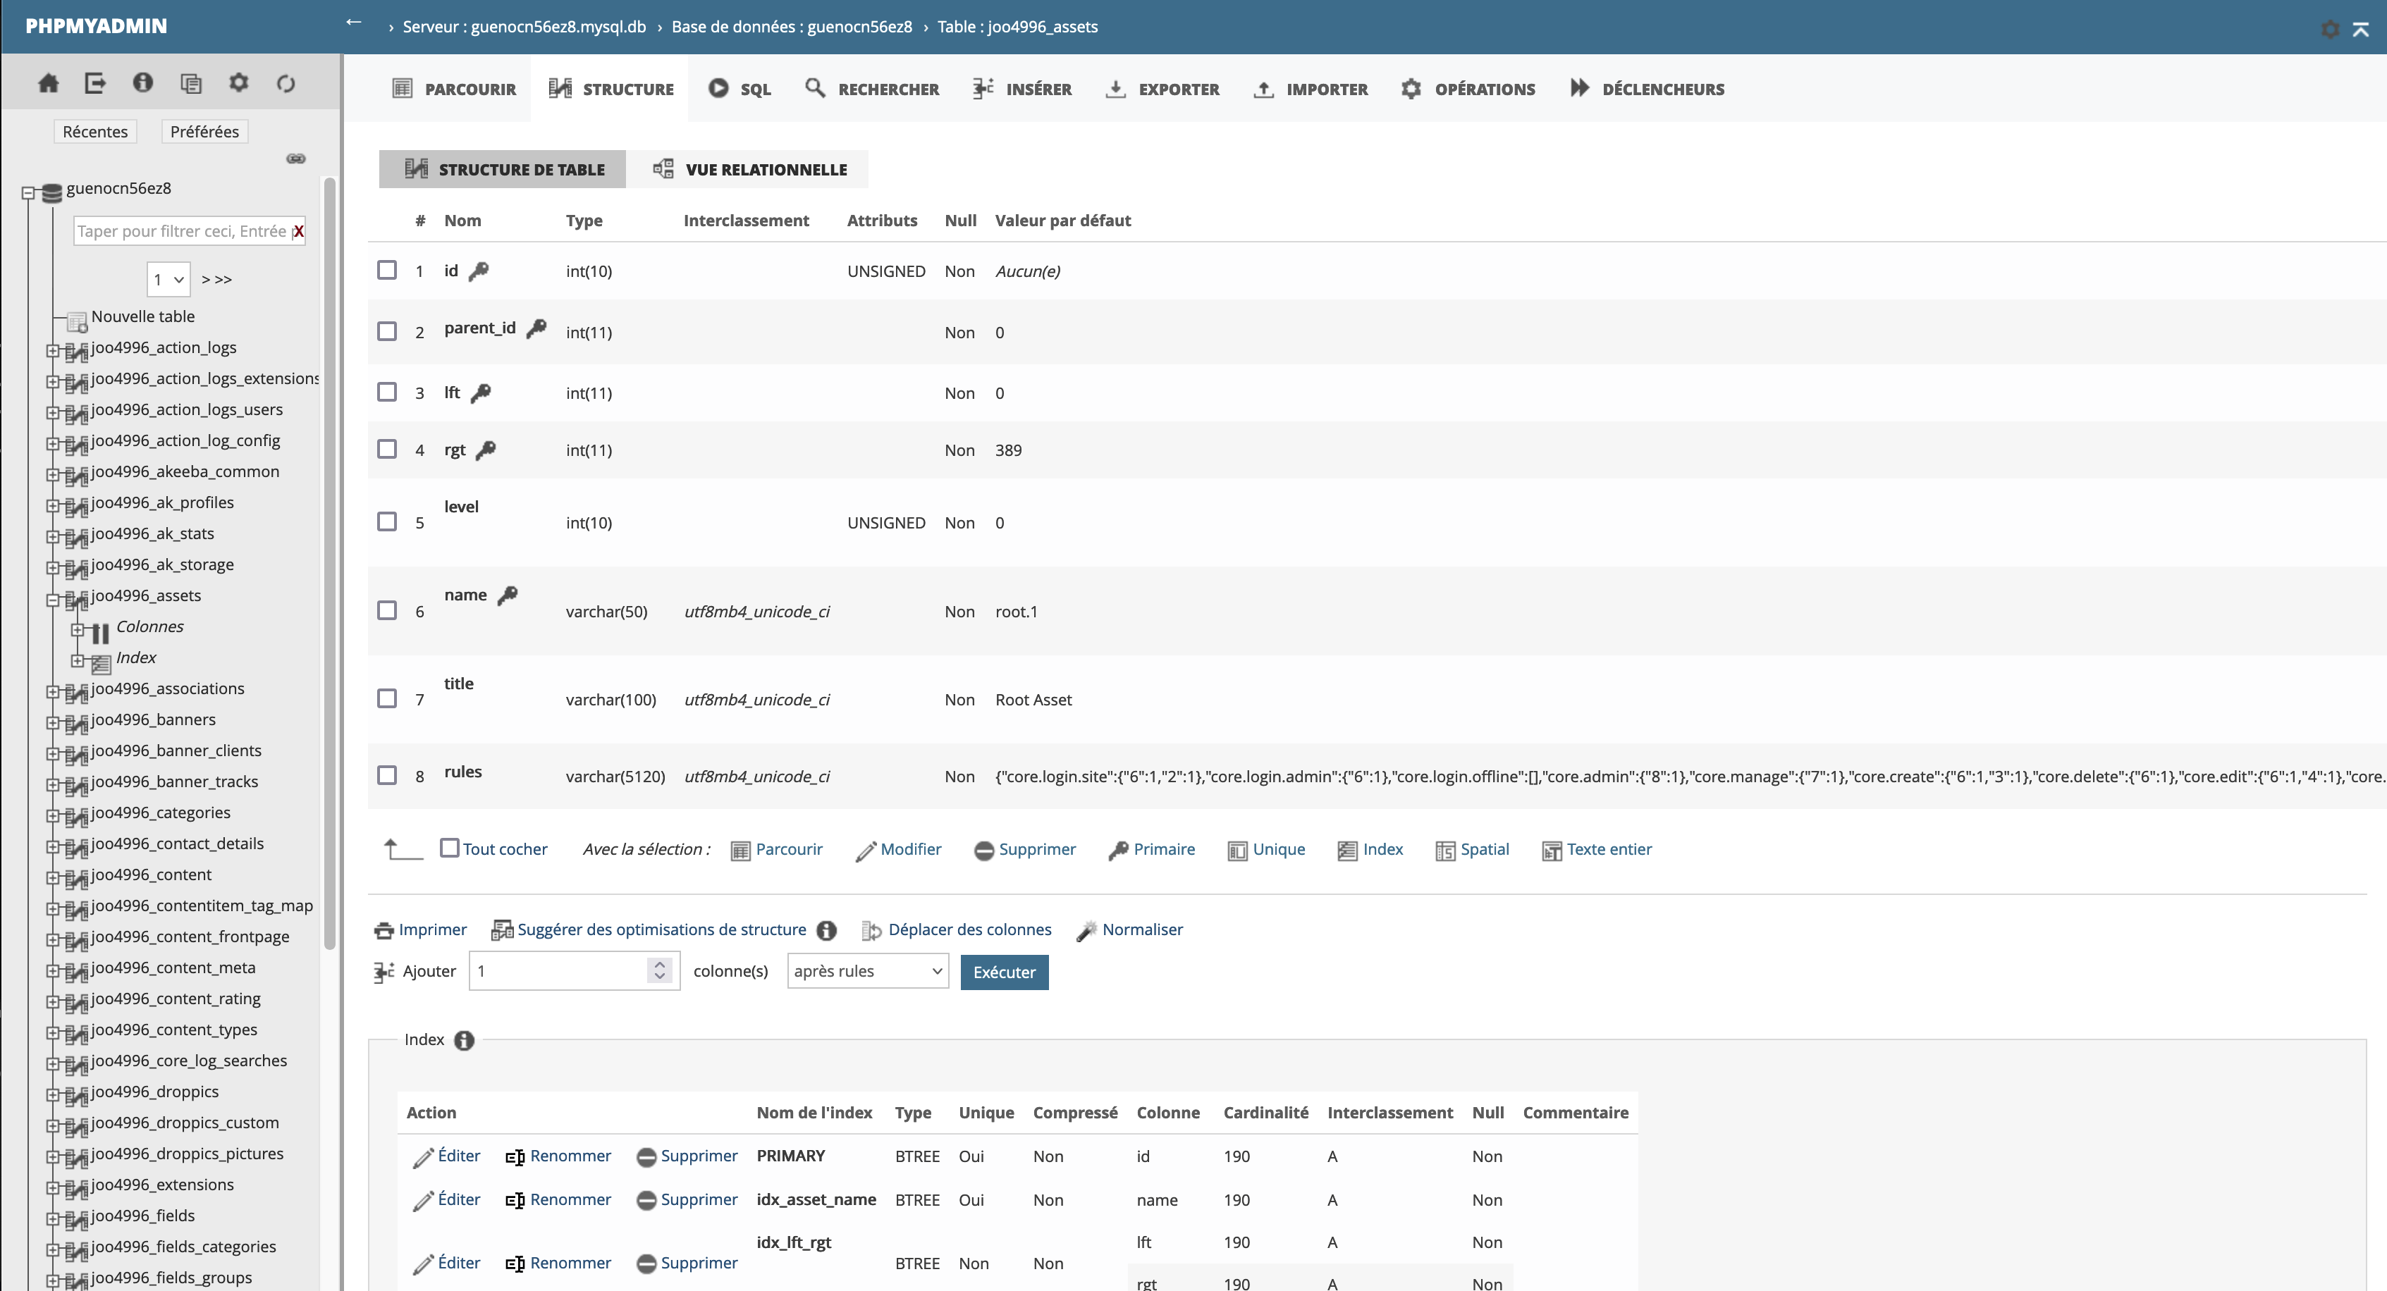Click the logout (exit) icon in the sidebar
The height and width of the screenshot is (1291, 2387).
pyautogui.click(x=95, y=83)
